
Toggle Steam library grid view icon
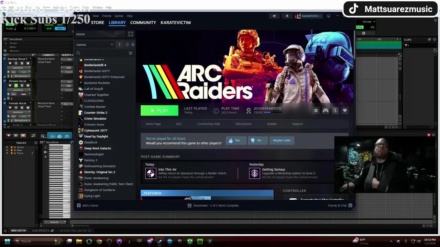pos(131,34)
